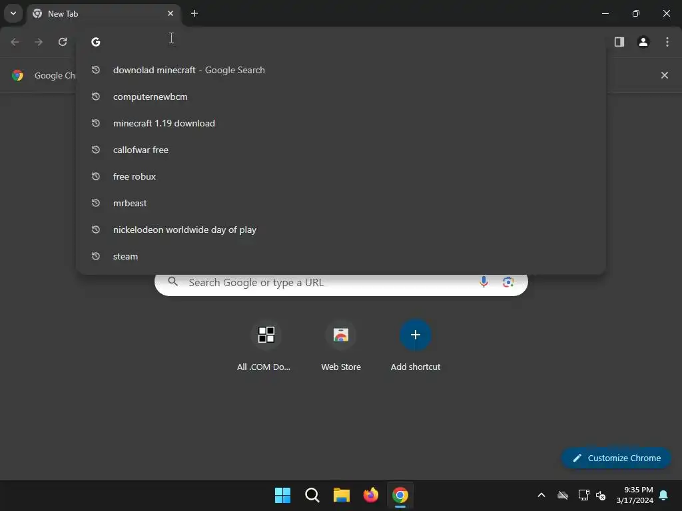Launch Firefox from the taskbar
682x511 pixels.
[x=370, y=495]
